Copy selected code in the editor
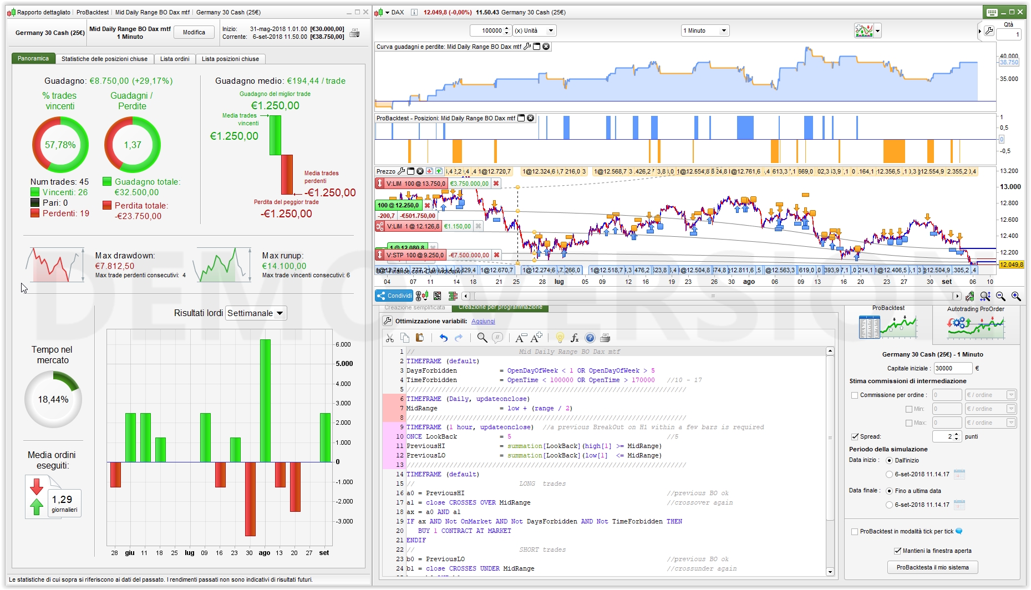This screenshot has width=1031, height=590. [x=405, y=338]
